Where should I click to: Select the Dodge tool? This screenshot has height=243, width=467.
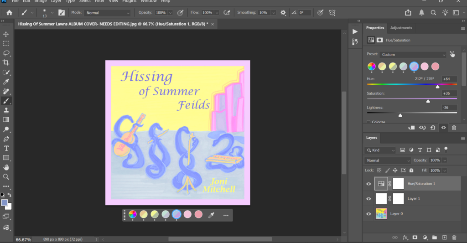click(x=6, y=129)
